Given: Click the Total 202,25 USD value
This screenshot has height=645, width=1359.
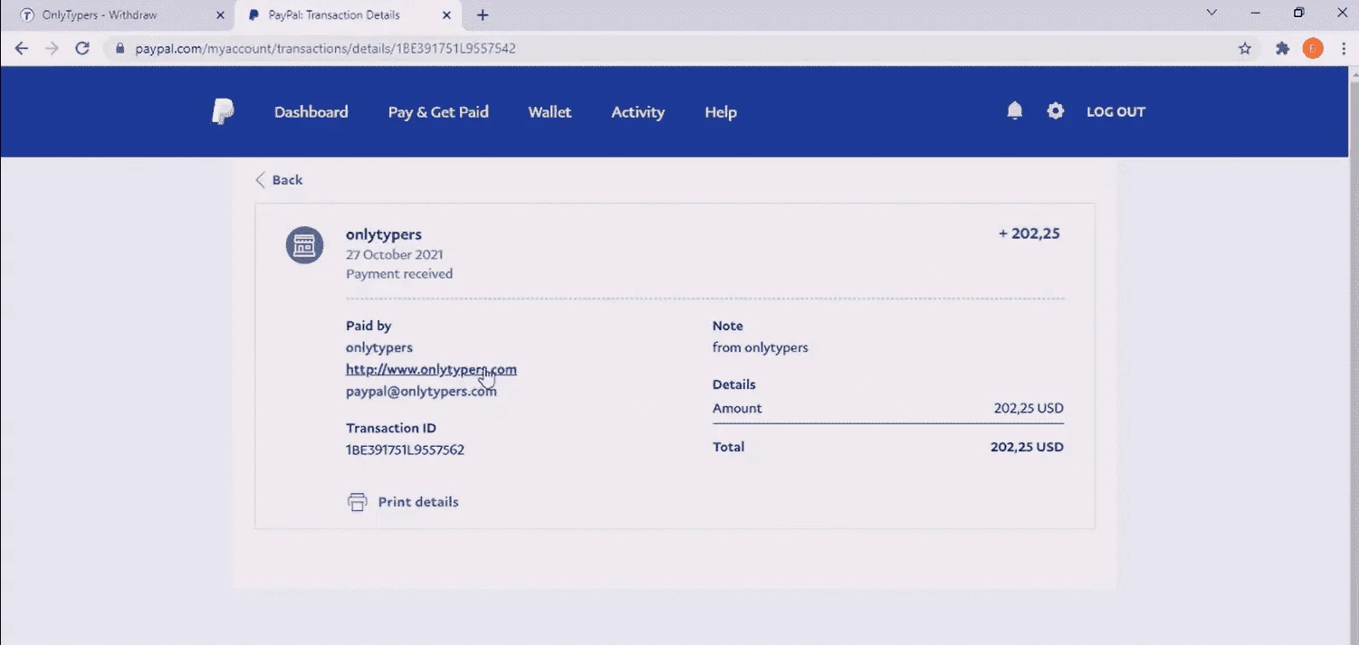Looking at the screenshot, I should 1027,447.
